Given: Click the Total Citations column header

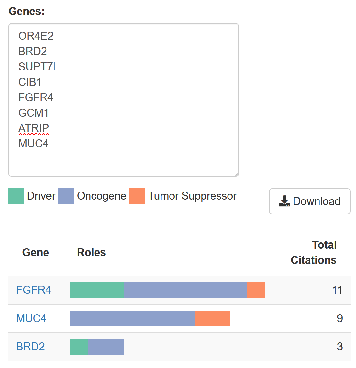Looking at the screenshot, I should point(313,252).
